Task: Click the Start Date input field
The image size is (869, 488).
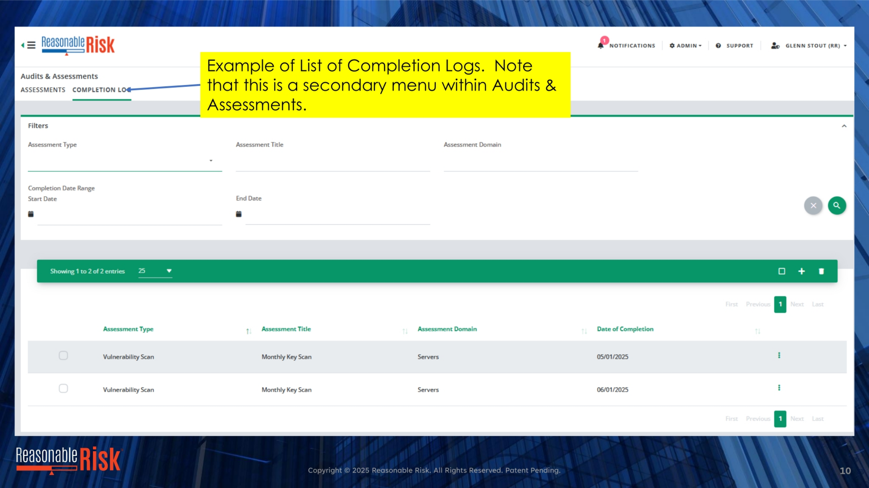Action: pyautogui.click(x=130, y=215)
